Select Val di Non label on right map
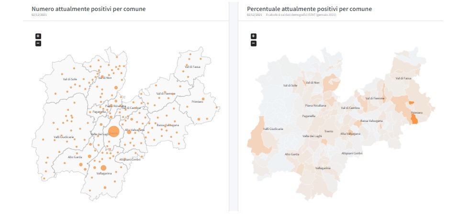The width and height of the screenshot is (469, 215). pyautogui.click(x=312, y=83)
